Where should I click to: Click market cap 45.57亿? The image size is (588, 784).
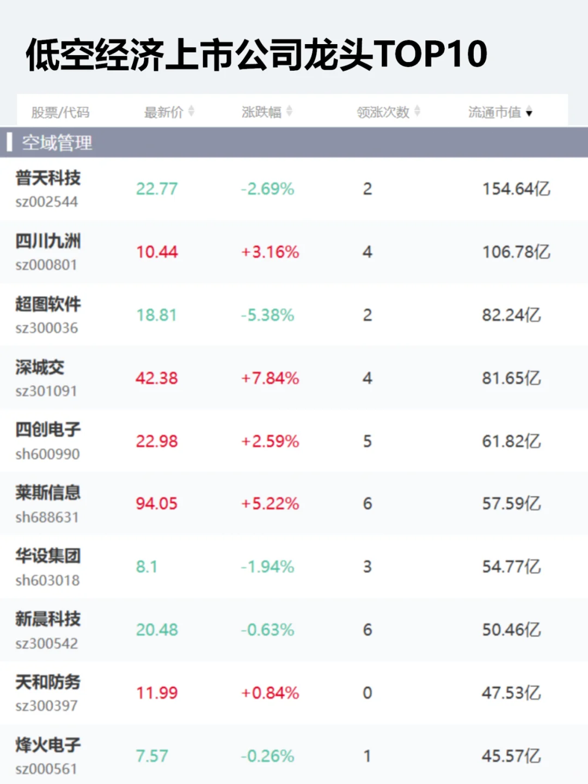tap(511, 756)
